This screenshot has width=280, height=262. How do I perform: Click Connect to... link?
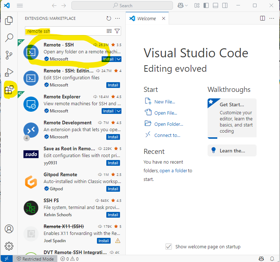tap(167, 136)
